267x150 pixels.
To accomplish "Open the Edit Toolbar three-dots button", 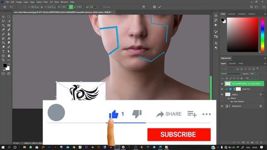I will pos(9,60).
